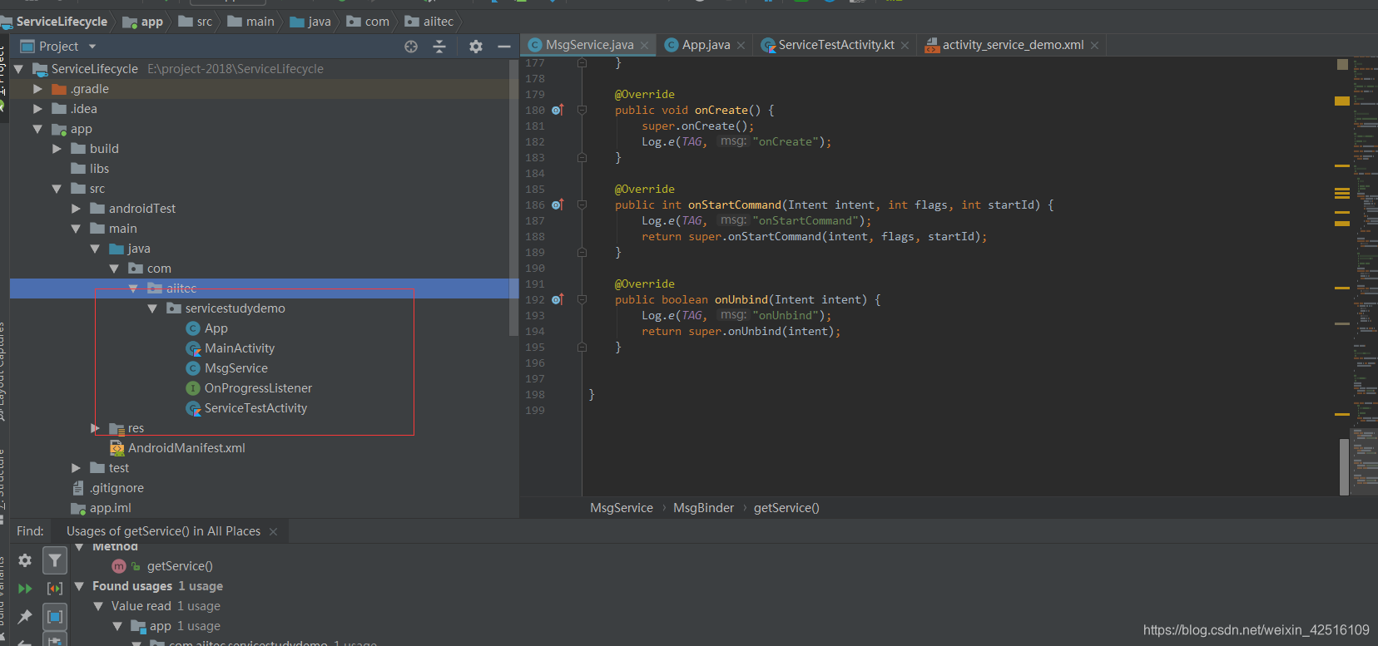Click the override gutter icon on line 180
1378x646 pixels.
click(x=558, y=110)
